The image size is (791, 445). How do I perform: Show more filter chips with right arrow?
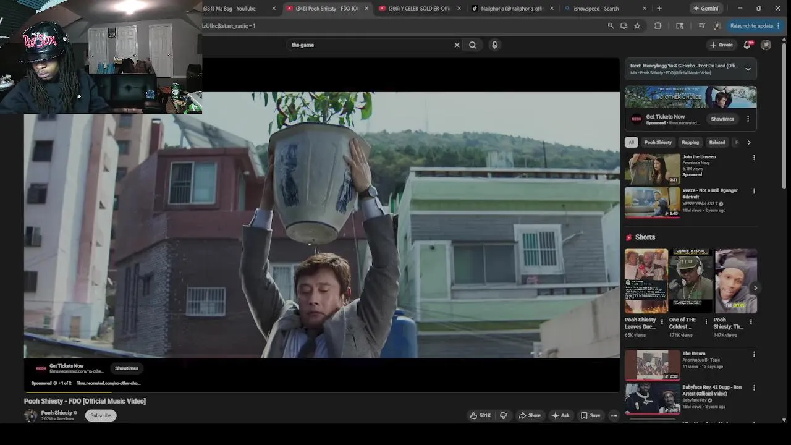click(749, 142)
